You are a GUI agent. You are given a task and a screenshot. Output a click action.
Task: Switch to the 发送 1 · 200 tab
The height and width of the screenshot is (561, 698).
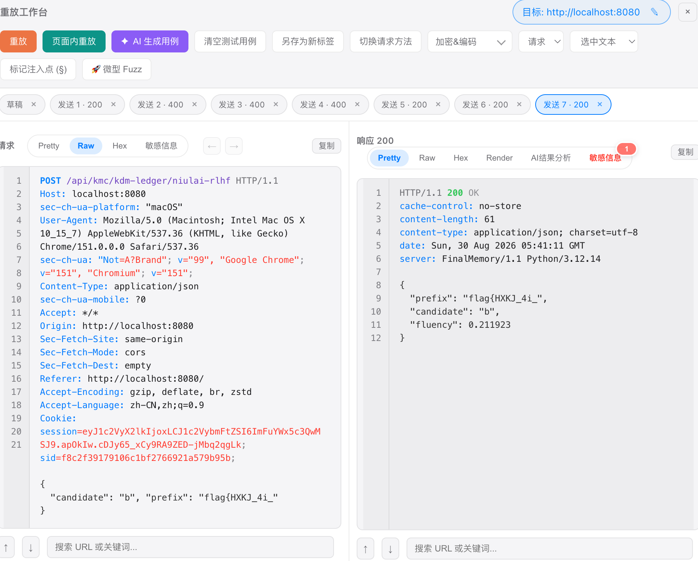tap(80, 105)
